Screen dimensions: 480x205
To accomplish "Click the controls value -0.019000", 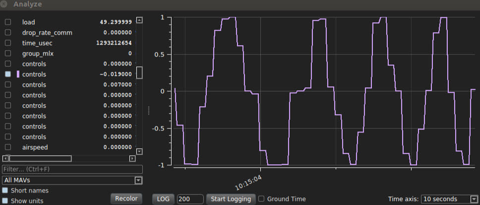I will [116, 74].
